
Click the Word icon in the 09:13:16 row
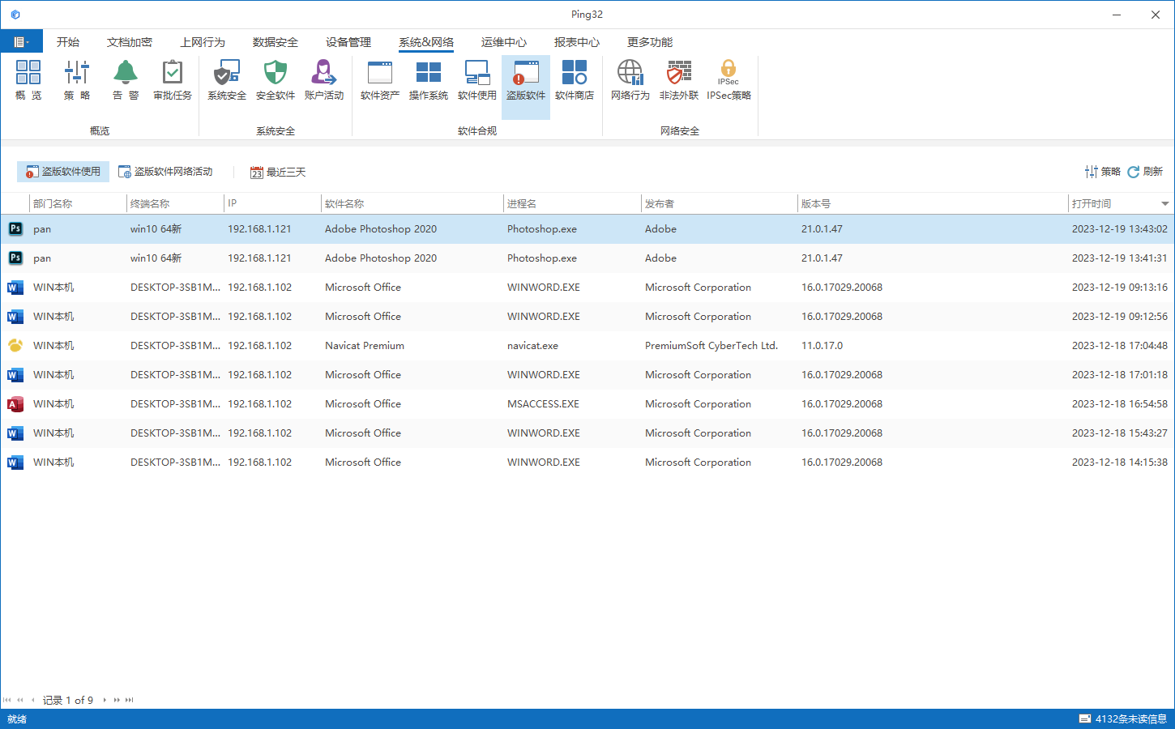point(15,288)
